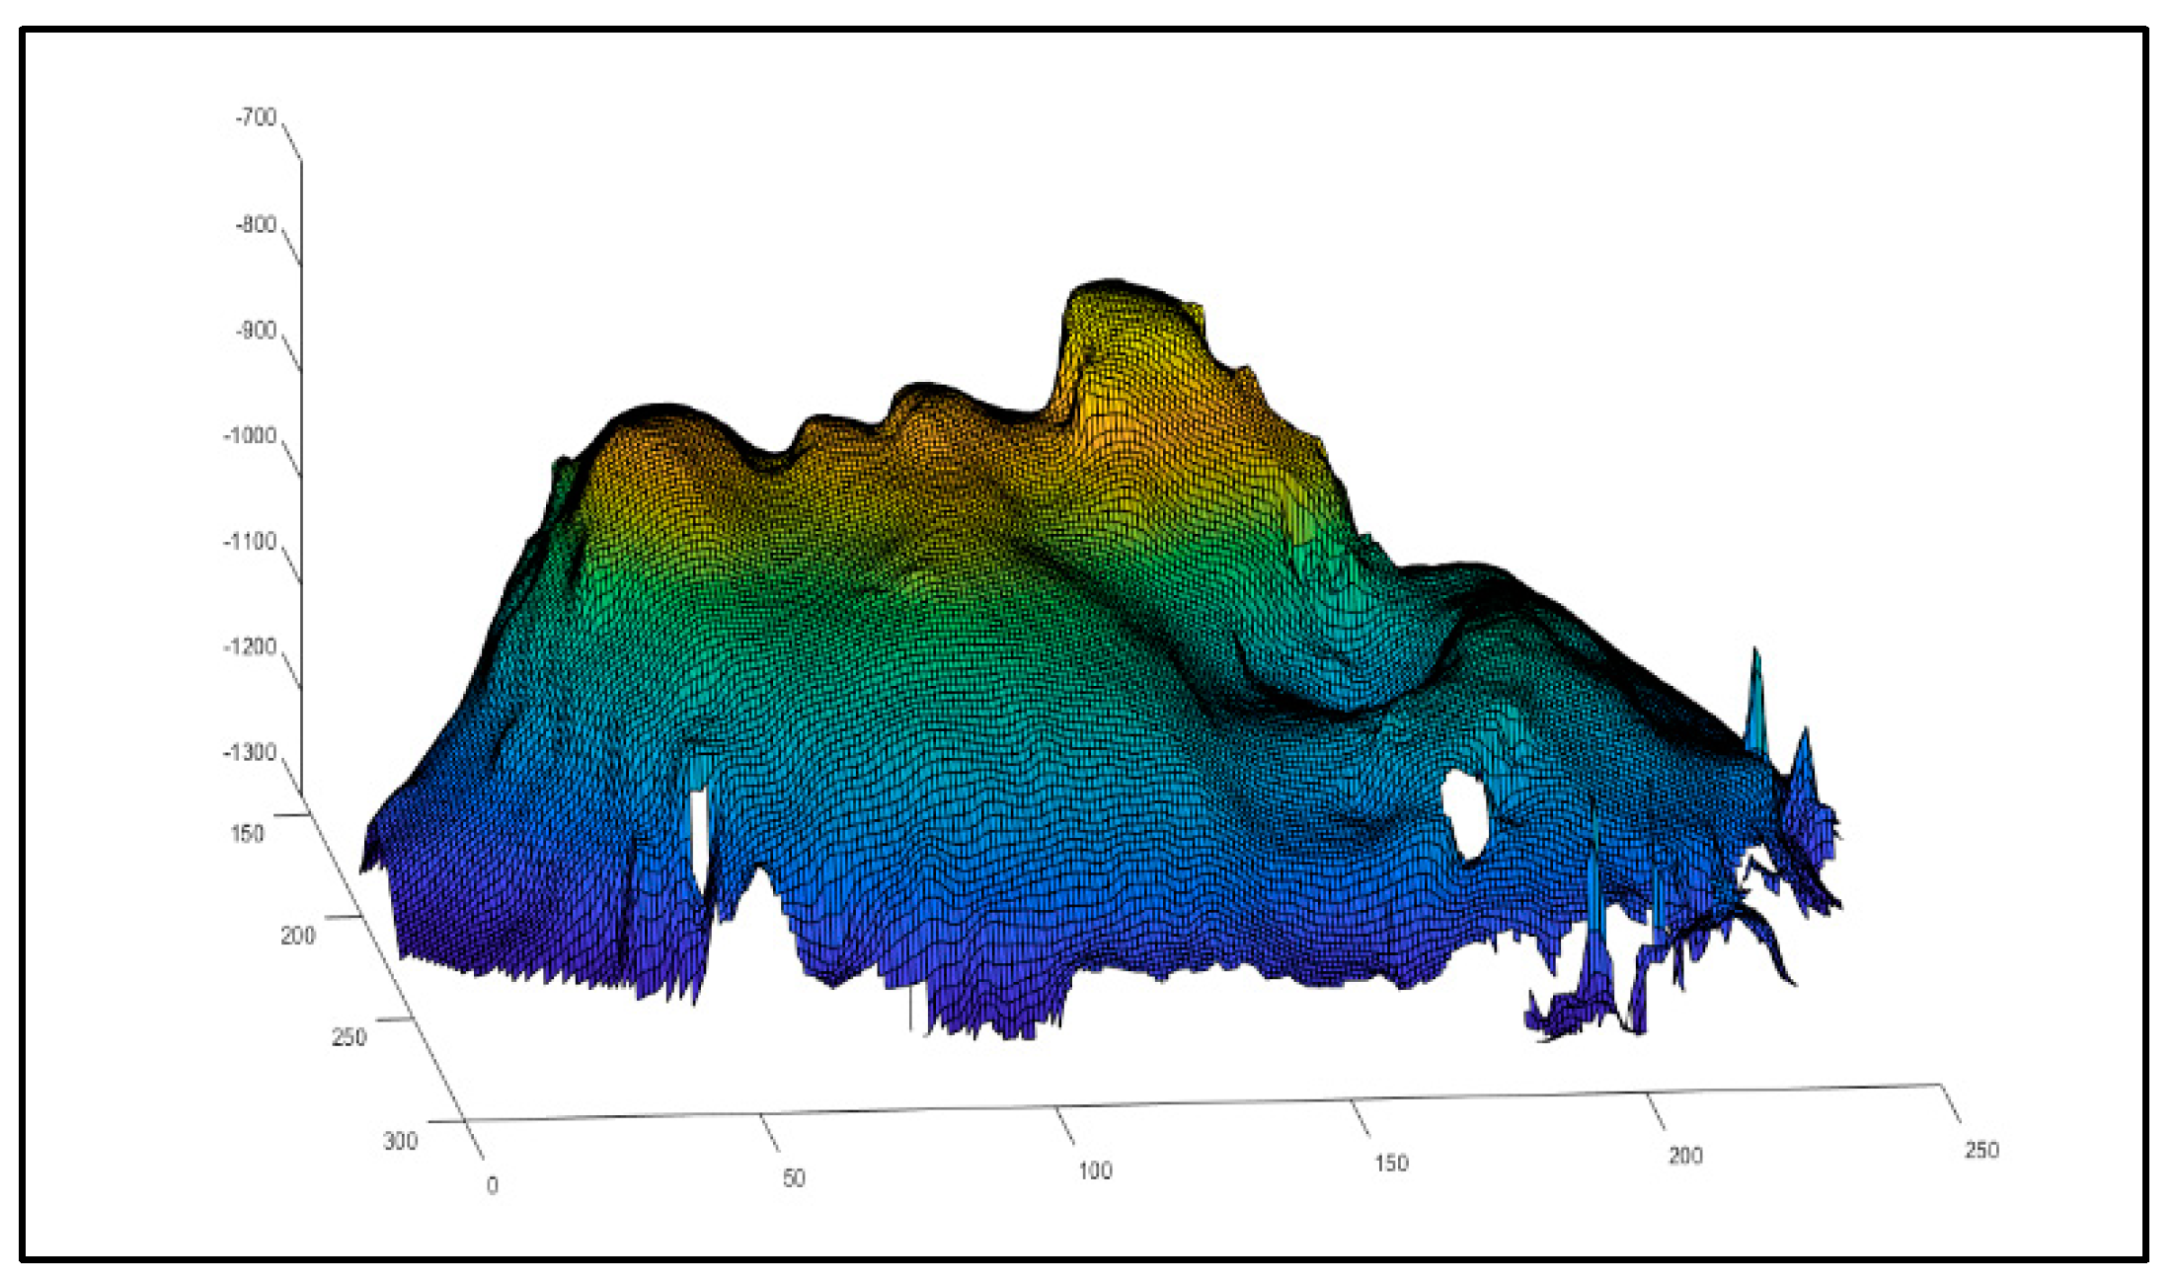Click the narrow white gap on the left
The height and width of the screenshot is (1282, 2176).
[699, 839]
